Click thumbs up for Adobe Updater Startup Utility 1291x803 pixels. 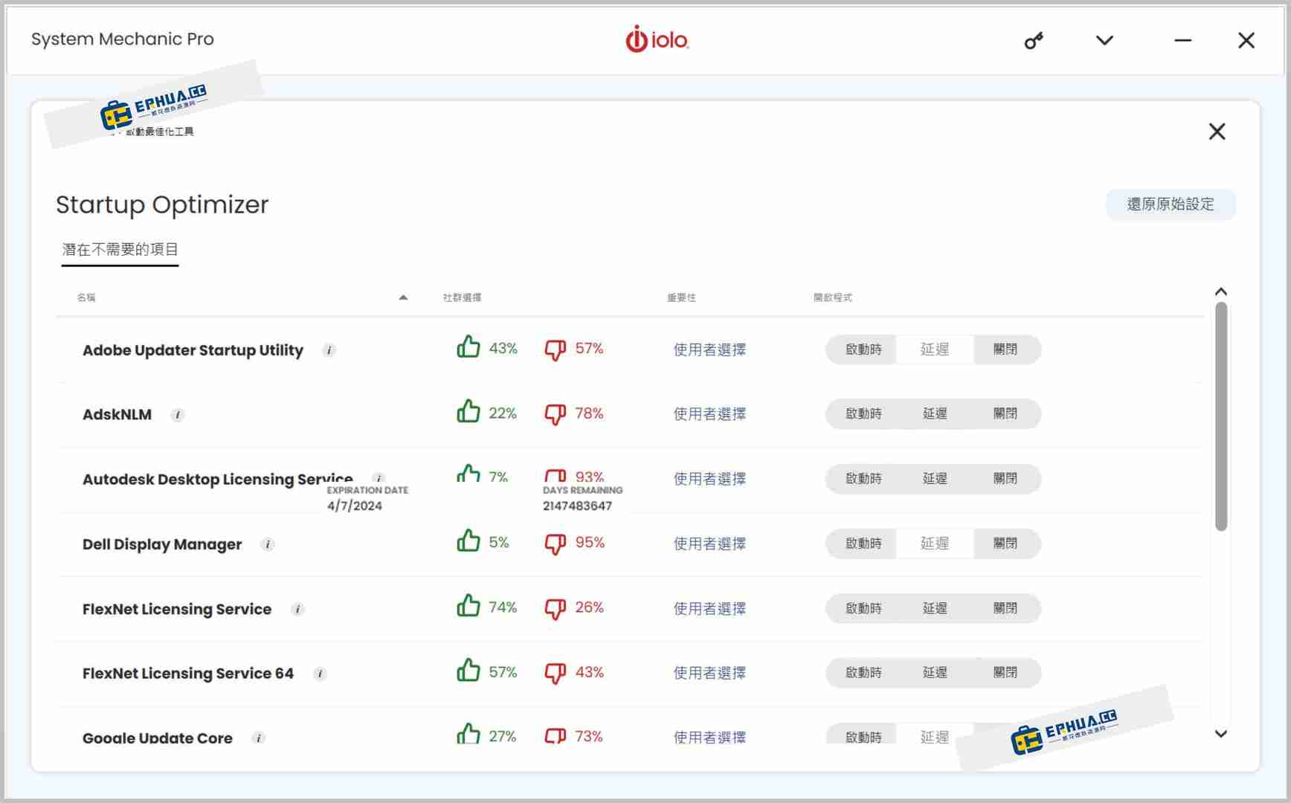pos(469,346)
